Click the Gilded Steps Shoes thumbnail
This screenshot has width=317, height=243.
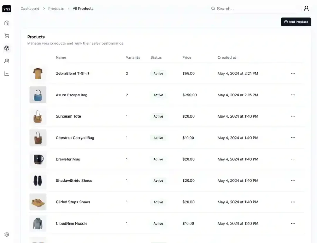tap(38, 202)
